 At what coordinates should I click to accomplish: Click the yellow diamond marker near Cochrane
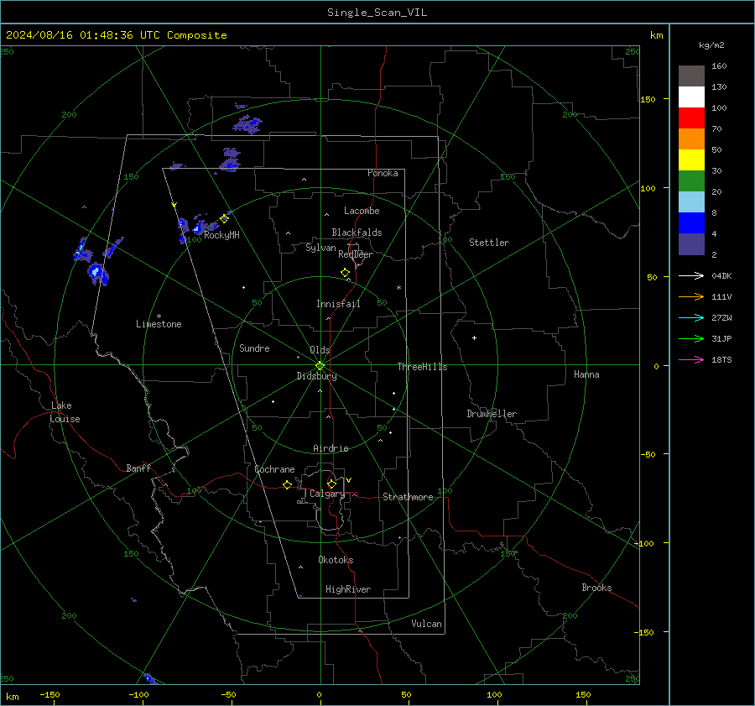pos(287,484)
